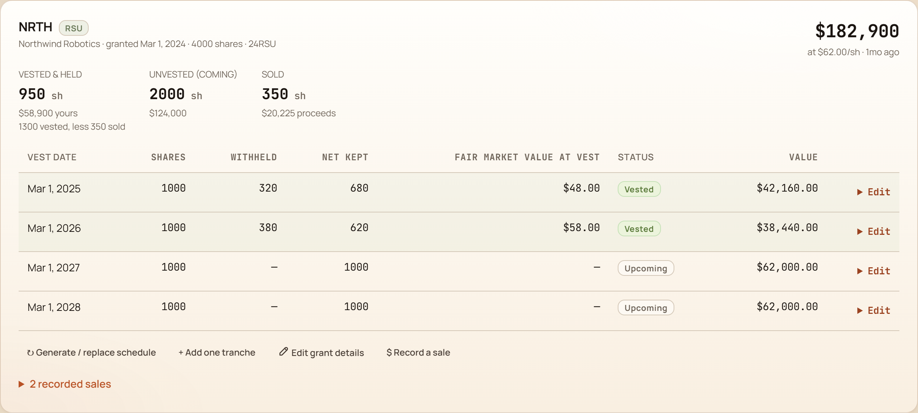Click the NRTH ticker heading
The width and height of the screenshot is (918, 413).
click(35, 27)
